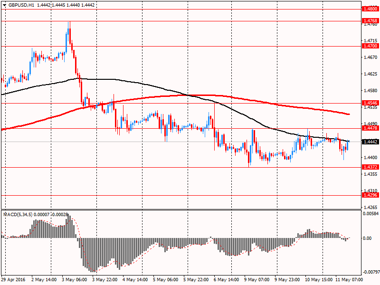Image resolution: width=380 pixels, height=285 pixels.
Task: Open the chart menu triangle beside GBPUSD,H1
Action: pyautogui.click(x=4, y=5)
